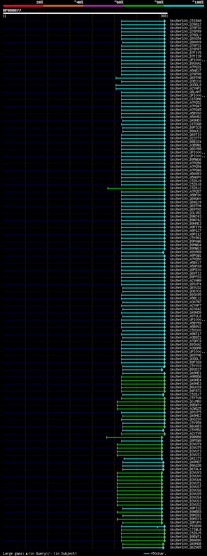Click the long green UniRef100_B9RRB8 alignment bar
207x556 pixels.
click(135, 437)
